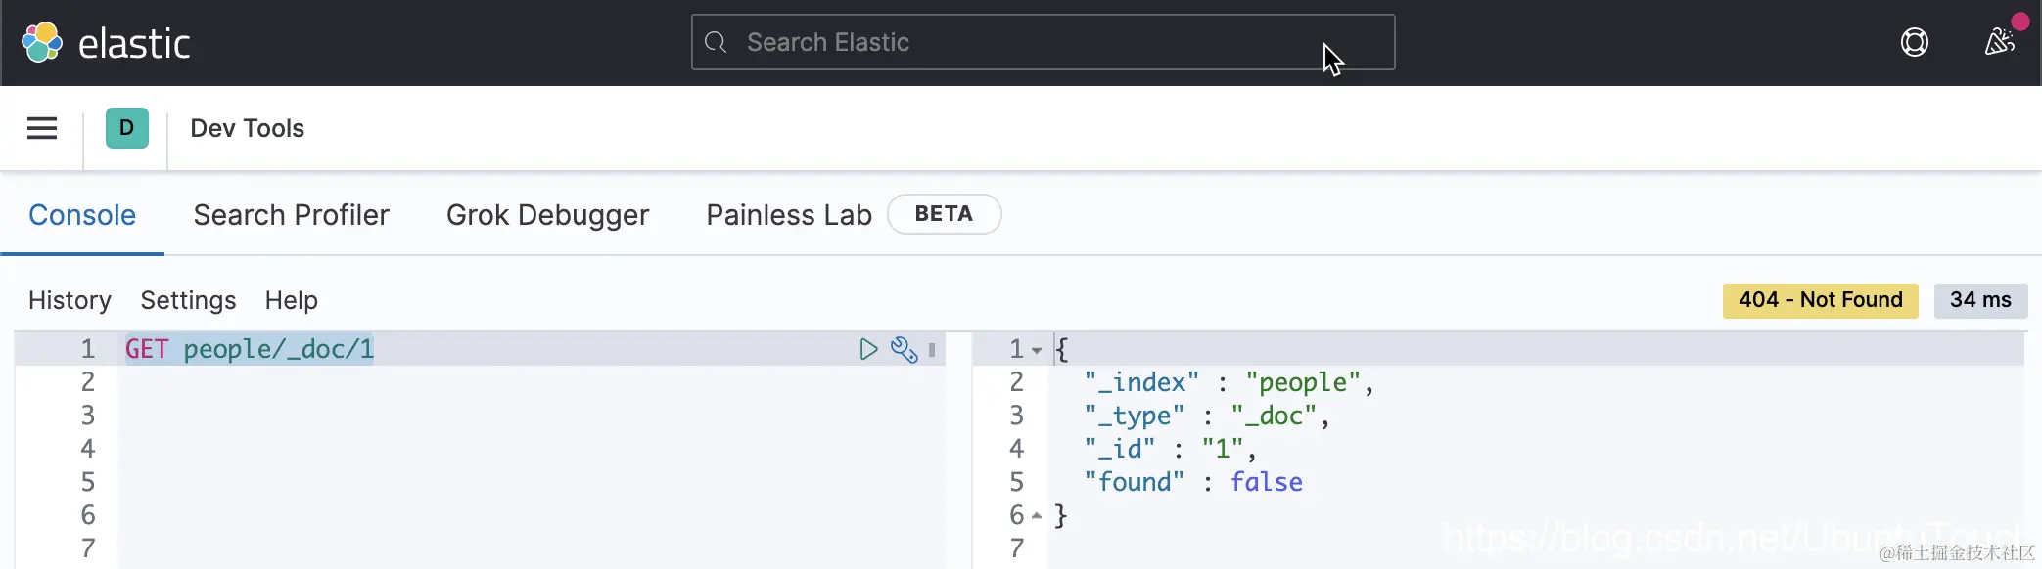Open console Settings
This screenshot has height=569, width=2042.
[188, 300]
